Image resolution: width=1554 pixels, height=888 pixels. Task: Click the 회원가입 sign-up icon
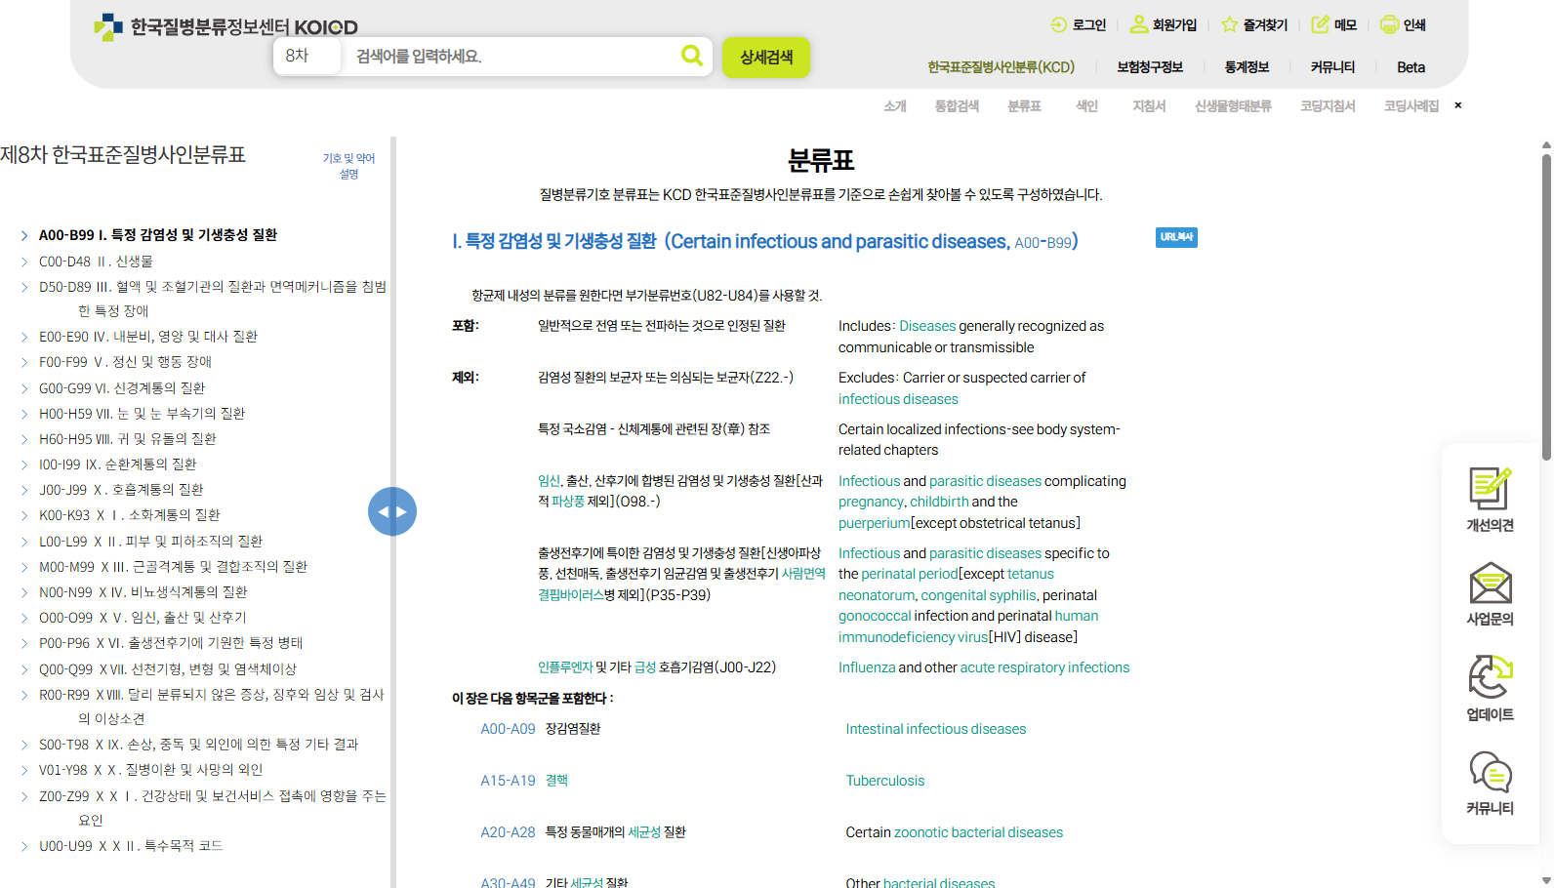[x=1138, y=24]
